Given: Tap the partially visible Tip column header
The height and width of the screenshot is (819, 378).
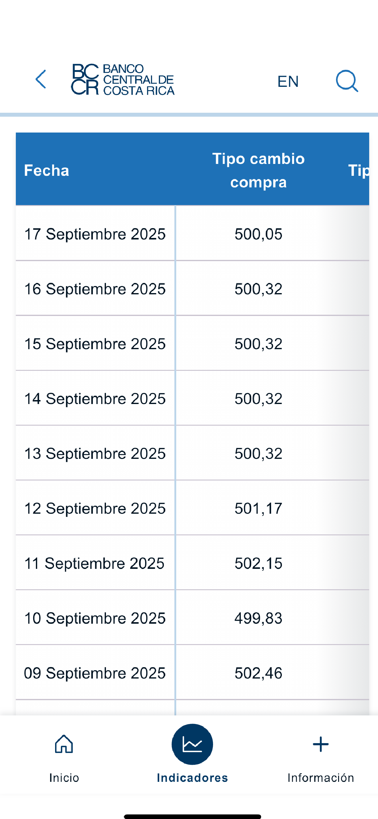Looking at the screenshot, I should click(358, 170).
